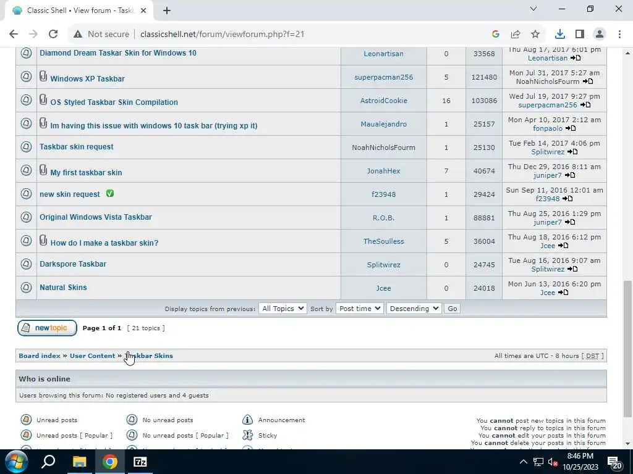The height and width of the screenshot is (474, 633).
Task: Open Diamond Dream Taskar Skin topic
Action: 118,53
